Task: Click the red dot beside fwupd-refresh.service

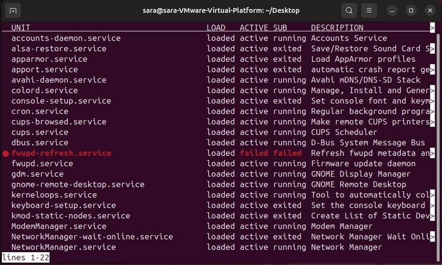Action: coord(5,154)
